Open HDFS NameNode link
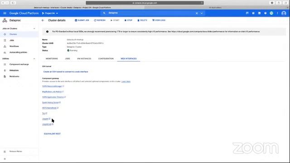Viewport: 290px width, 163px height. pyautogui.click(x=50, y=108)
